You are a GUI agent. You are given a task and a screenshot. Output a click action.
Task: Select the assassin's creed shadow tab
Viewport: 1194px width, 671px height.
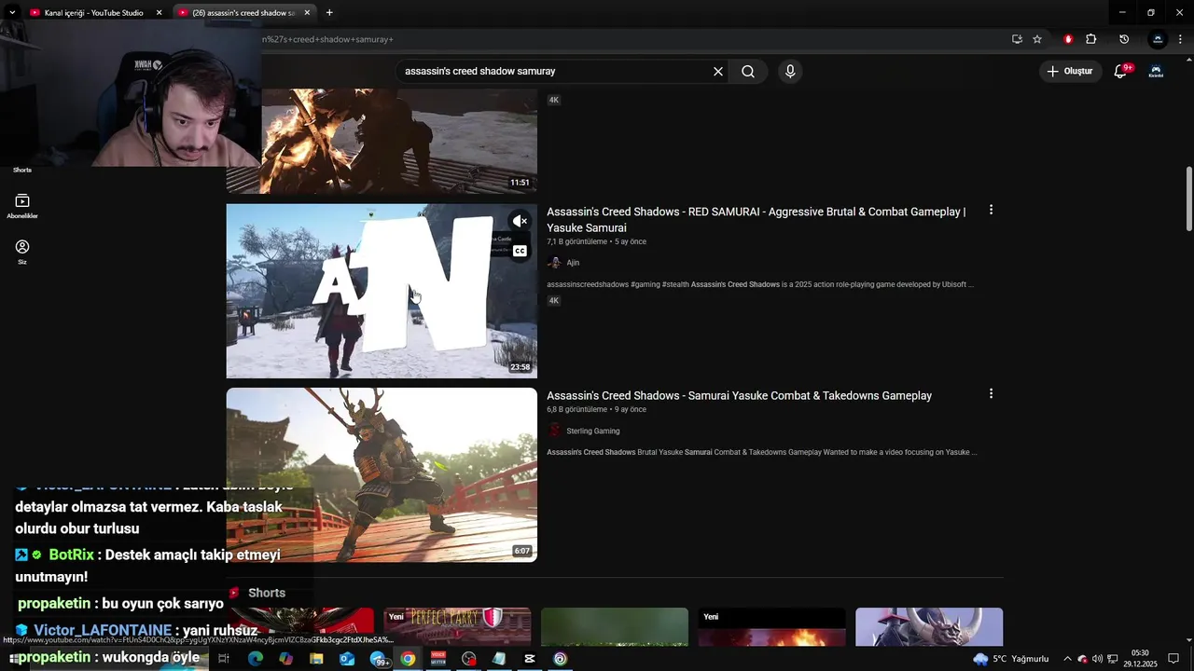pyautogui.click(x=243, y=13)
